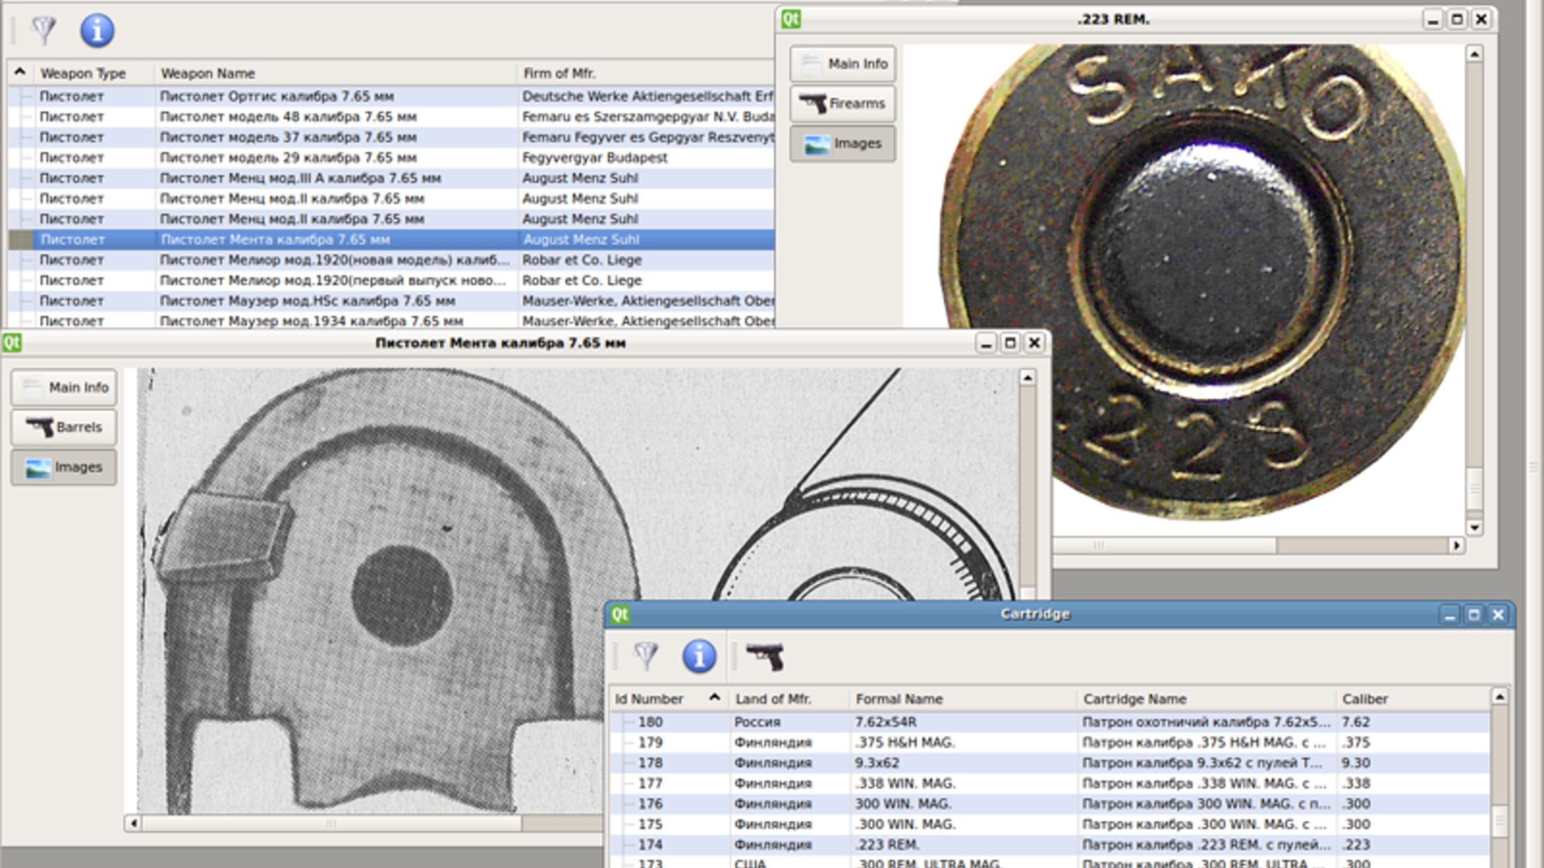The image size is (1544, 868).
Task: Click the filter funnel icon in Cartridge window
Action: [x=646, y=656]
